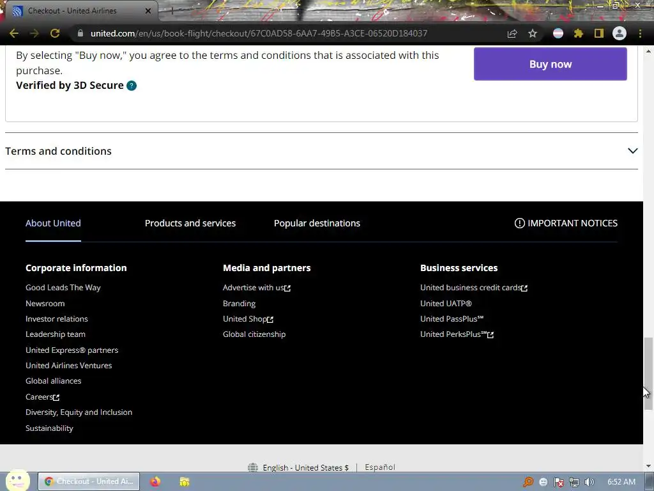Open Sustainability link
Viewport: 654px width, 491px height.
point(49,428)
